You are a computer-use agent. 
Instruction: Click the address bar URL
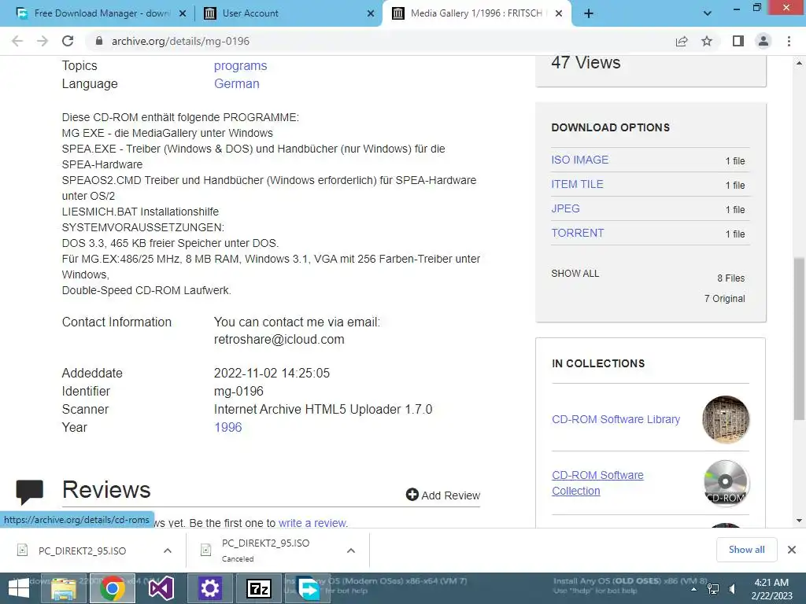point(180,41)
